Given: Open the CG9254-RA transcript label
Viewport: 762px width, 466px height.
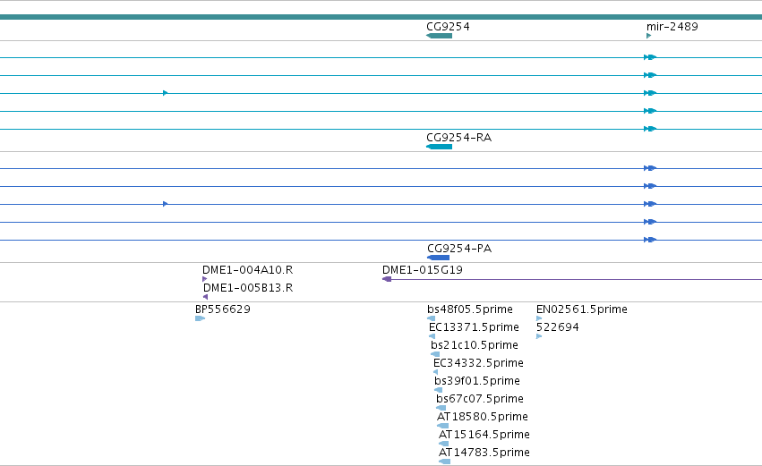Looking at the screenshot, I should pyautogui.click(x=459, y=138).
